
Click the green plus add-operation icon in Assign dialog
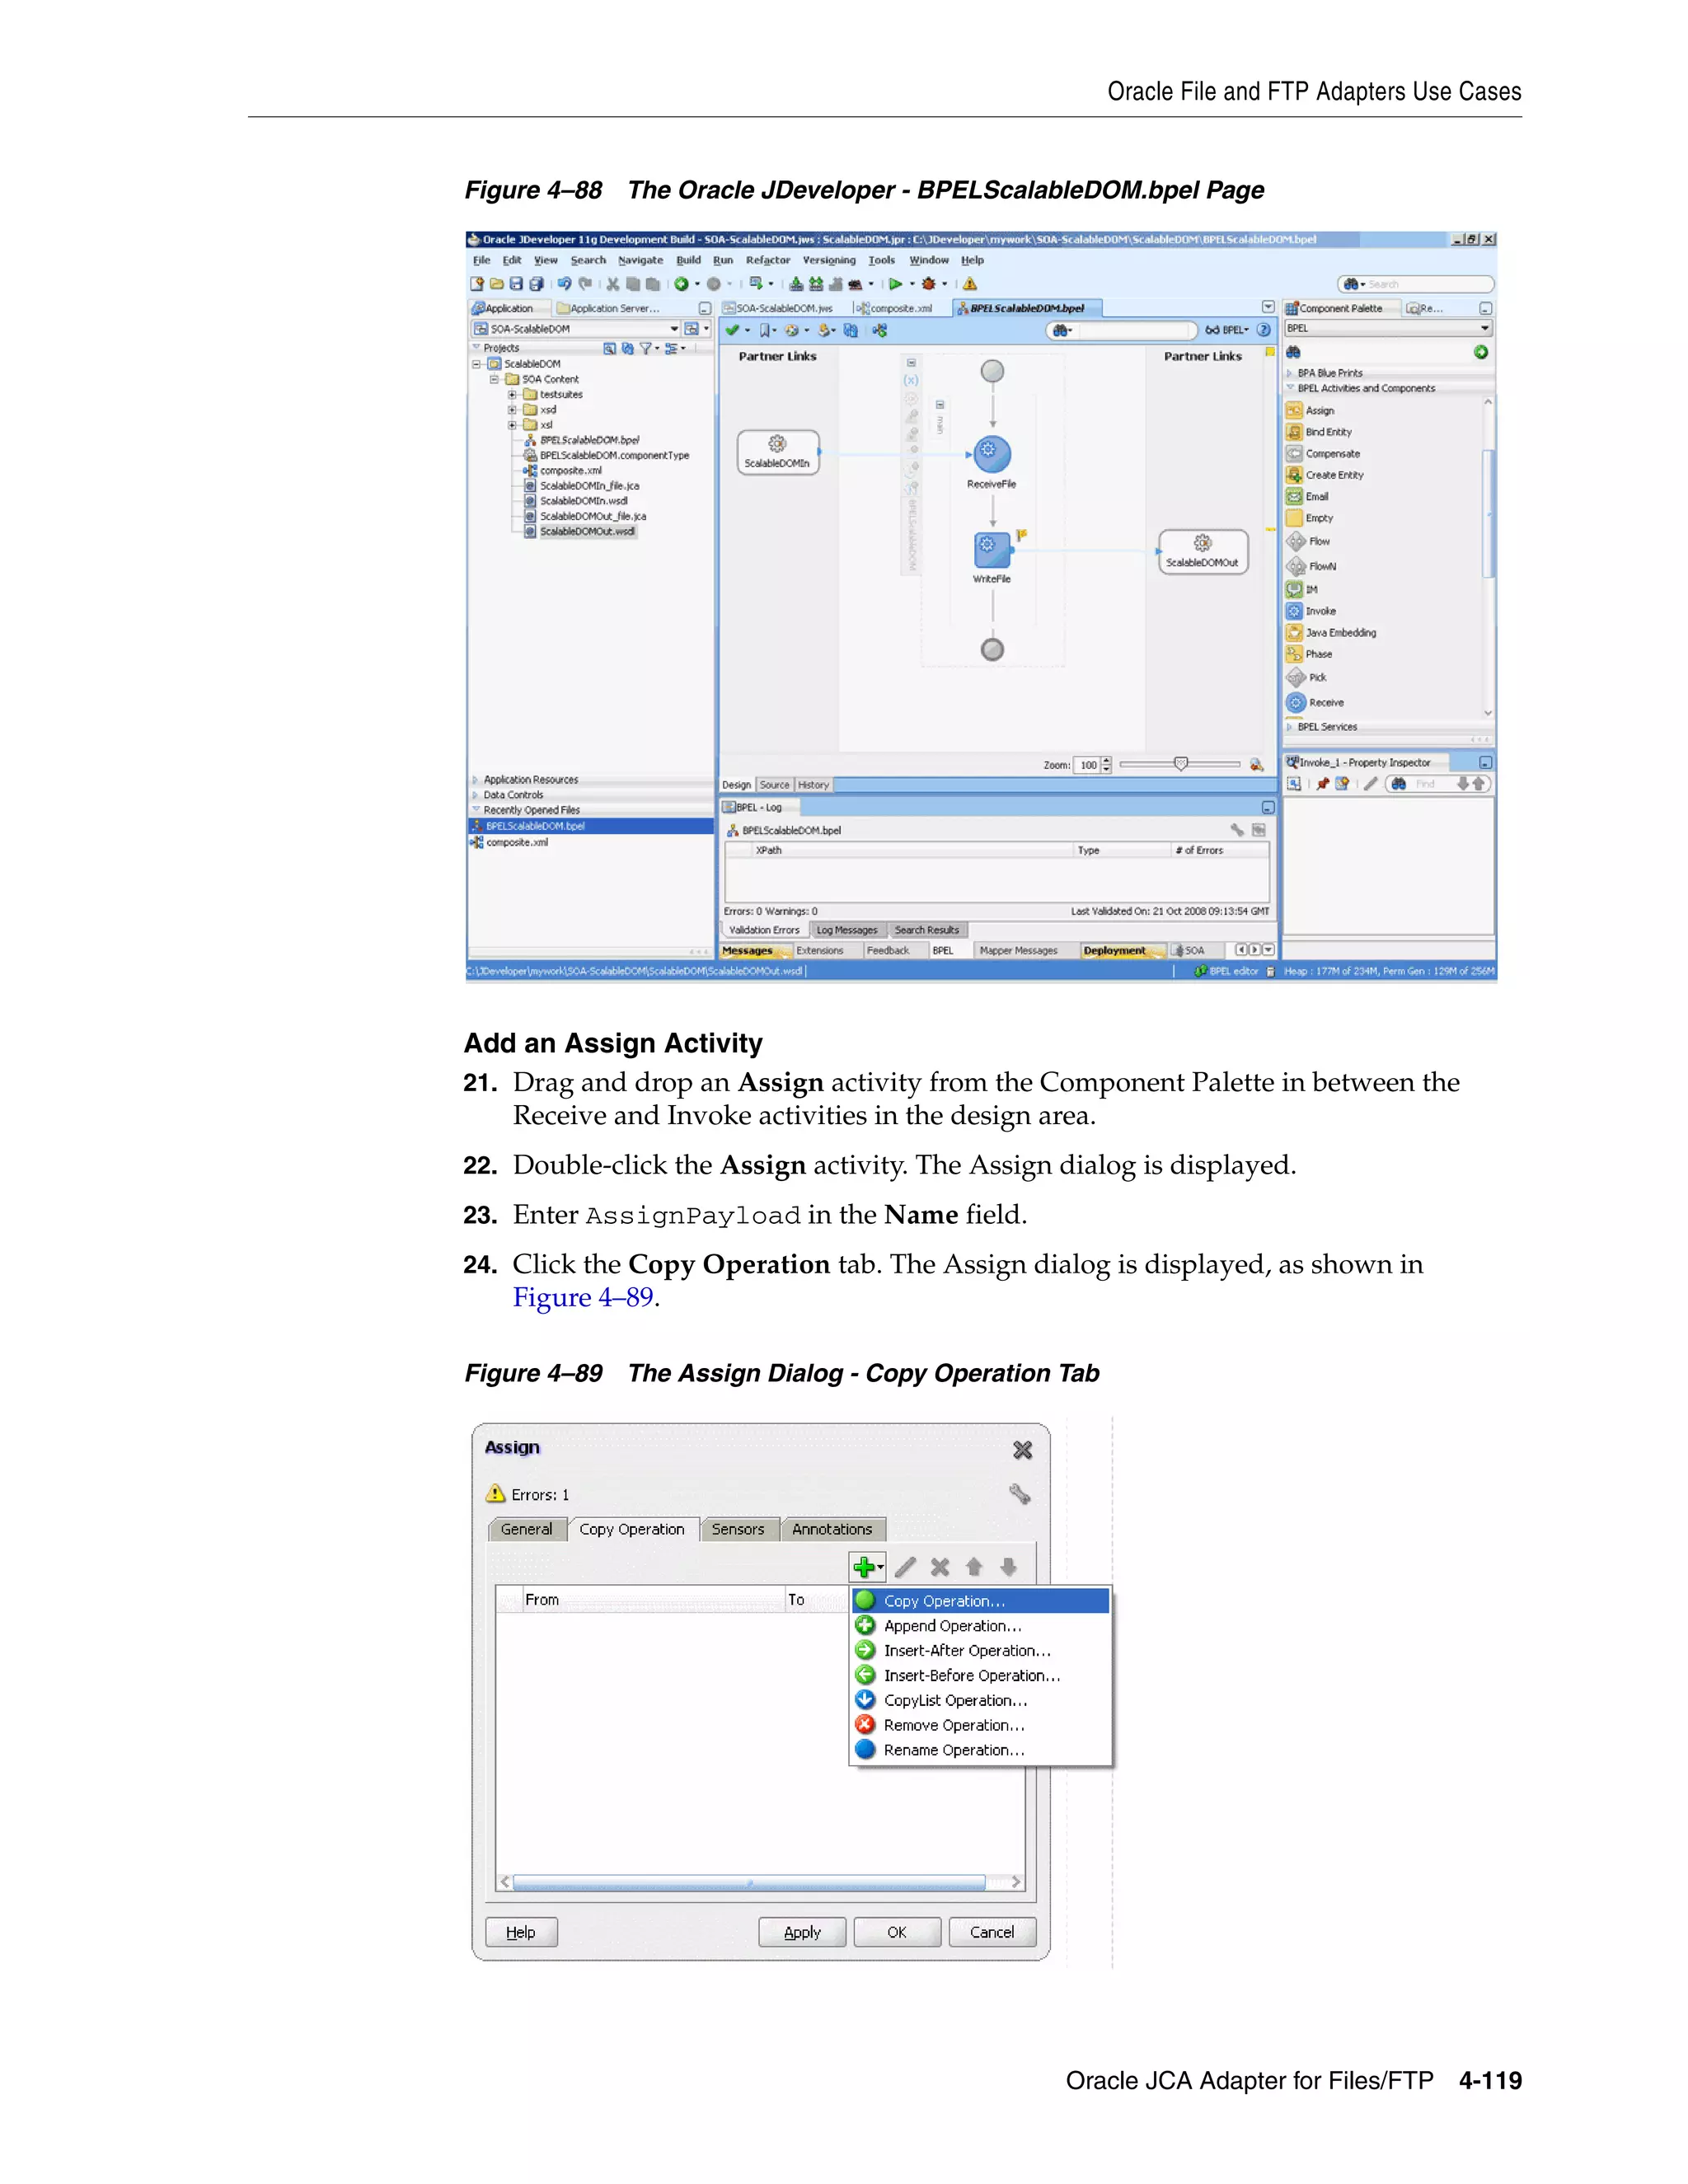(864, 1567)
